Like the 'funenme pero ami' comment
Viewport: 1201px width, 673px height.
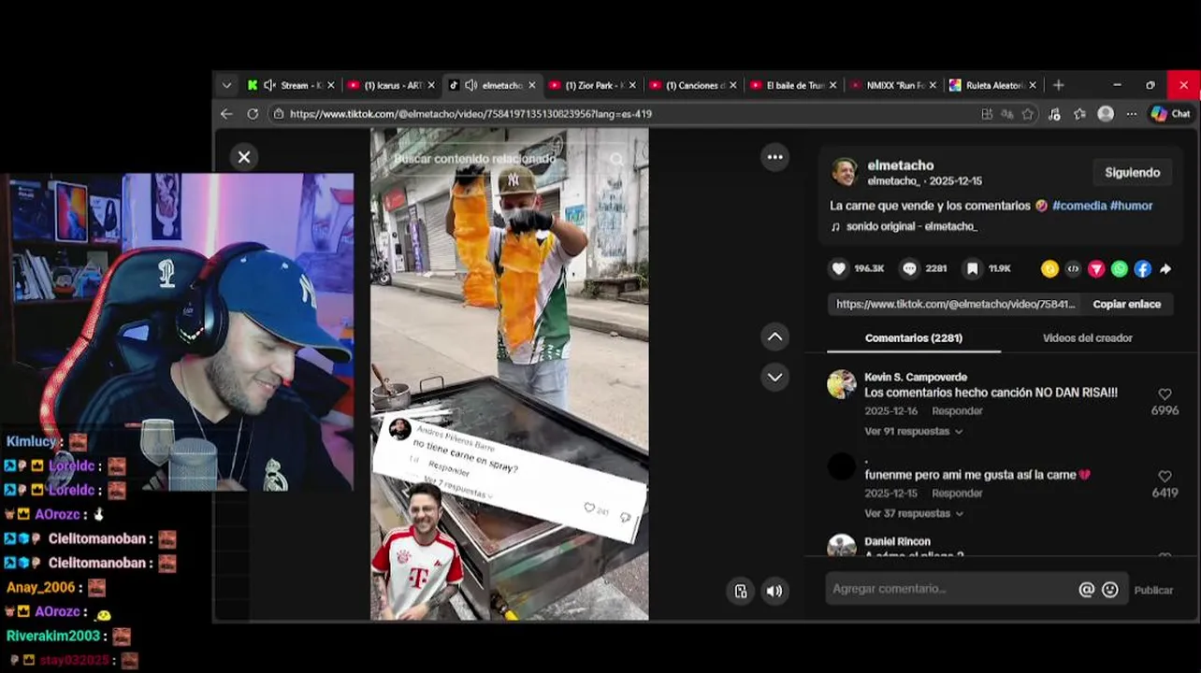[x=1165, y=477]
